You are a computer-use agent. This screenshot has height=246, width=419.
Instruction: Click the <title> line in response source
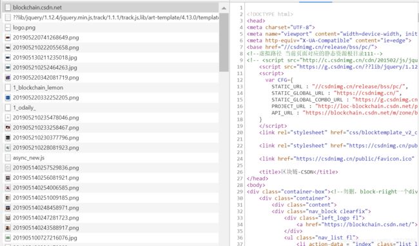pos(298,172)
